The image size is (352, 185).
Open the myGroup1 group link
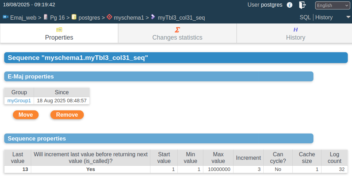point(19,101)
